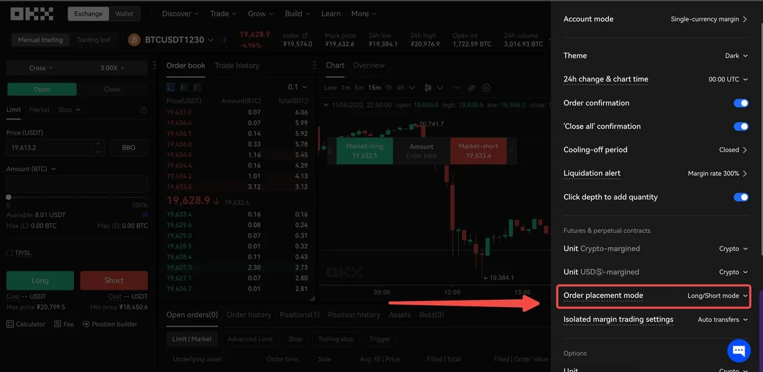Viewport: 763px width, 372px height.
Task: Close the quick market order widget
Action: coord(511,151)
